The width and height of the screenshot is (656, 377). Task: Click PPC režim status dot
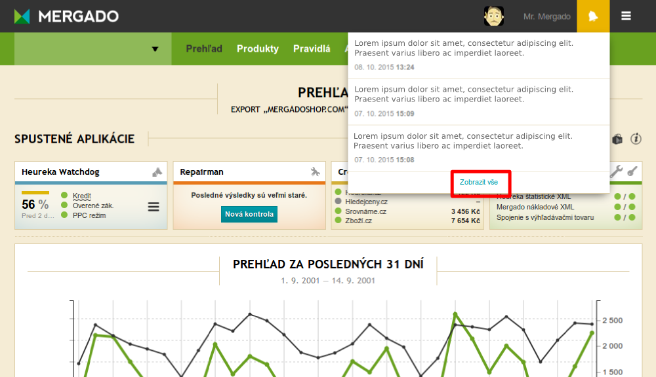[x=64, y=215]
